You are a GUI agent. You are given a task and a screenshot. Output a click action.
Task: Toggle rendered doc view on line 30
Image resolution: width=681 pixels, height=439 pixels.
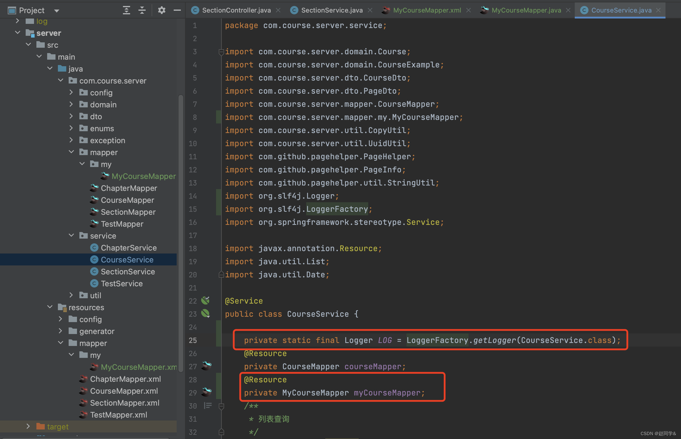[208, 406]
